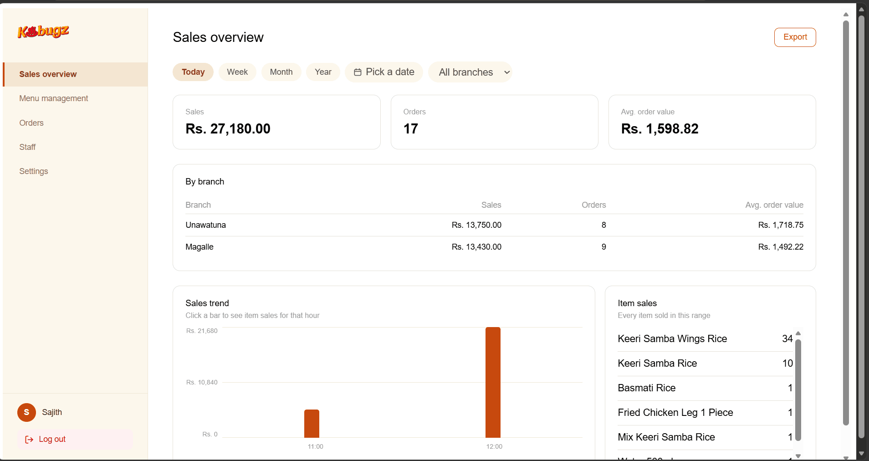The width and height of the screenshot is (869, 461).
Task: Click the By branch section title
Action: coord(204,182)
